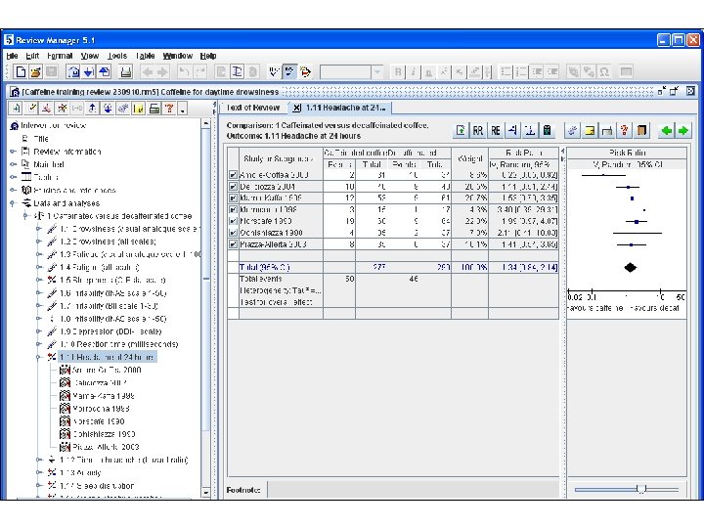704x528 pixels.
Task: Open outcome properties wrench icon
Action: point(572,131)
